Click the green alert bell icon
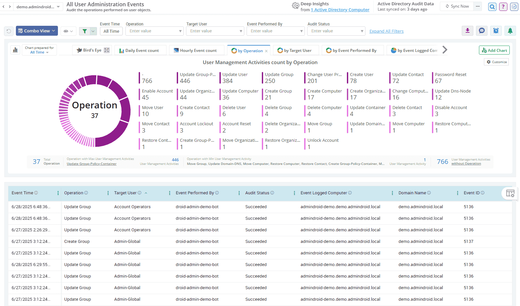Viewport: 520px width, 306px height. click(510, 31)
